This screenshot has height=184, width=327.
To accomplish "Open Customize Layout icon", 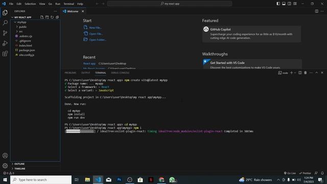I will pos(295,4).
